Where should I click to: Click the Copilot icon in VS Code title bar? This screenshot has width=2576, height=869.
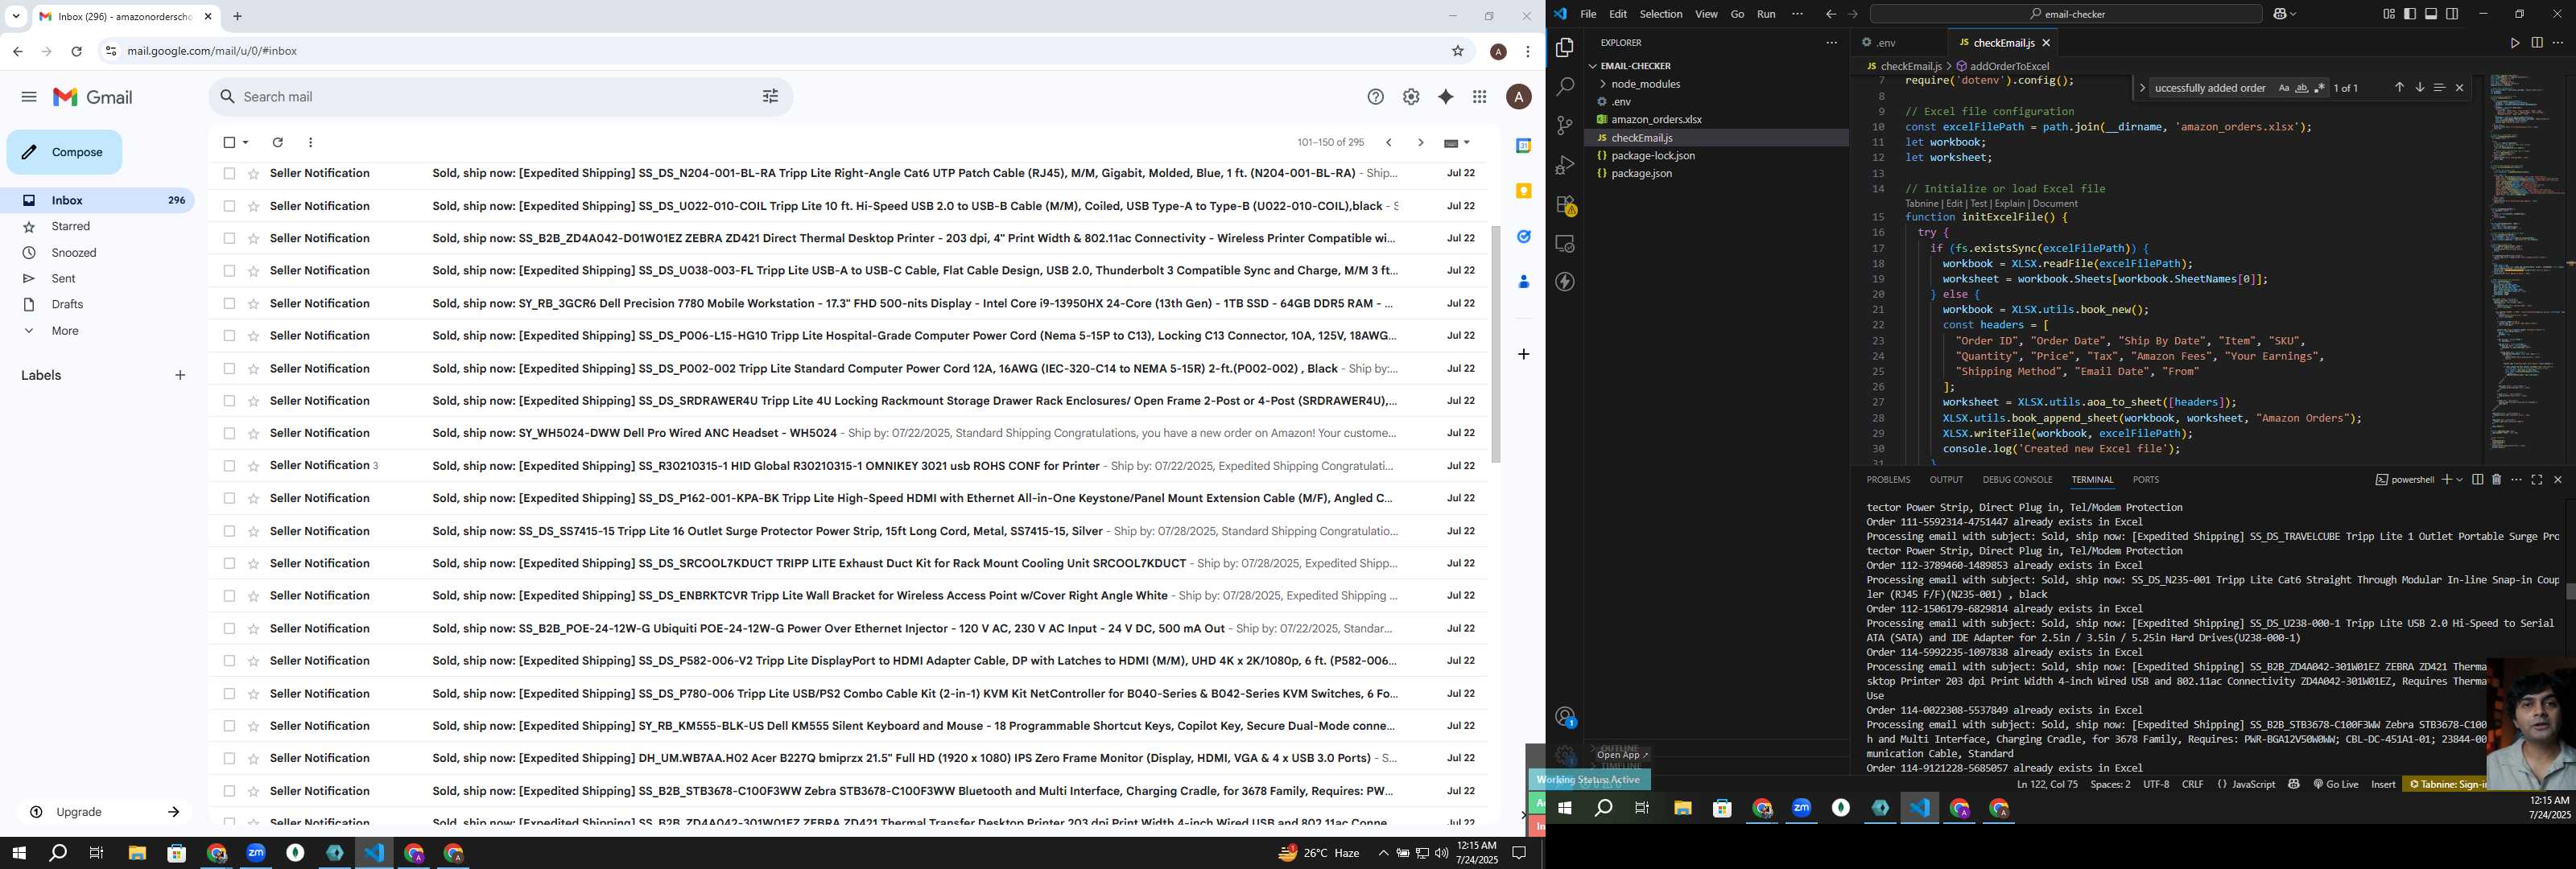pos(2281,14)
